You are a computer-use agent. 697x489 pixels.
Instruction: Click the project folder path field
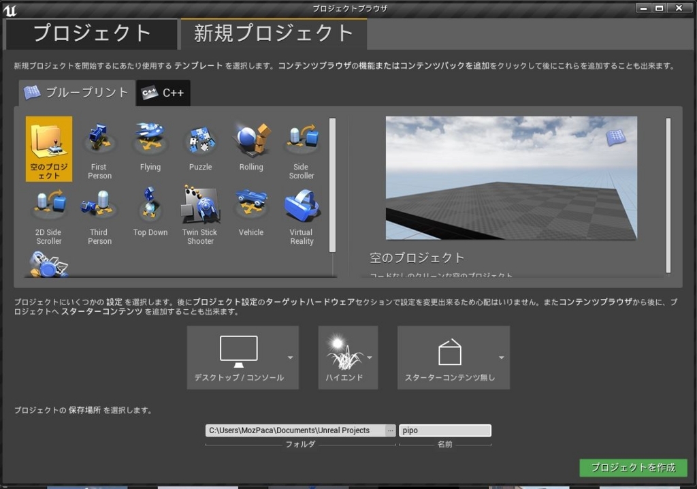tap(295, 430)
